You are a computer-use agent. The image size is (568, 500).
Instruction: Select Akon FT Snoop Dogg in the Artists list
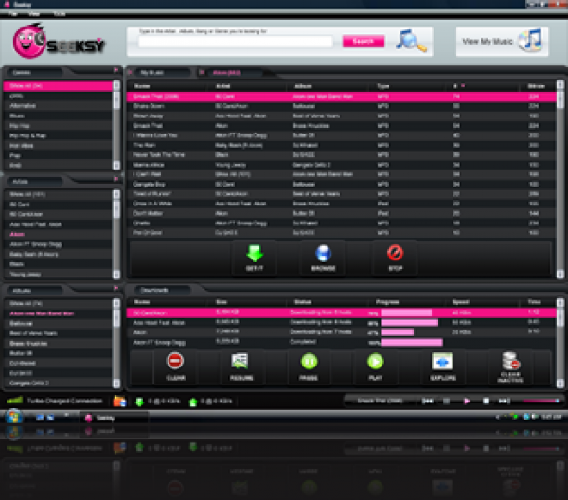[58, 244]
